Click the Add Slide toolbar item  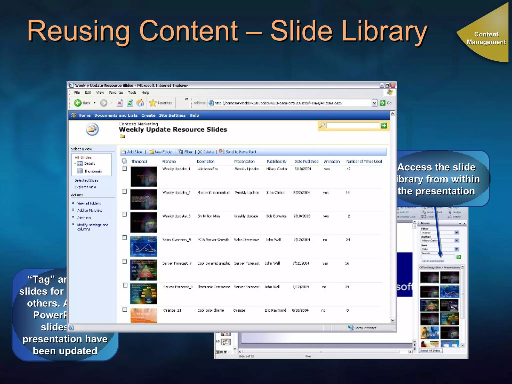click(x=131, y=152)
